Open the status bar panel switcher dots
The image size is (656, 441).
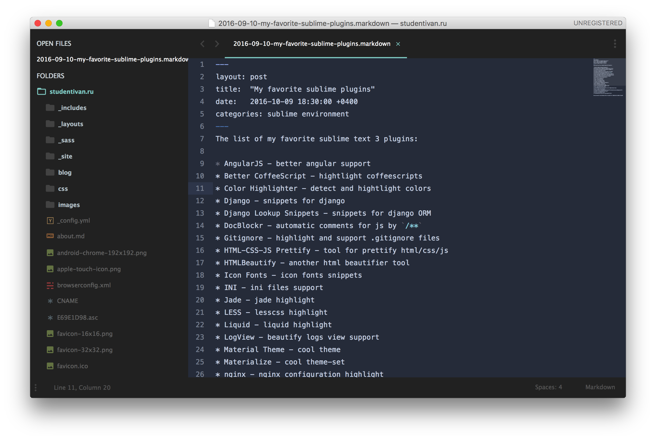click(x=36, y=388)
